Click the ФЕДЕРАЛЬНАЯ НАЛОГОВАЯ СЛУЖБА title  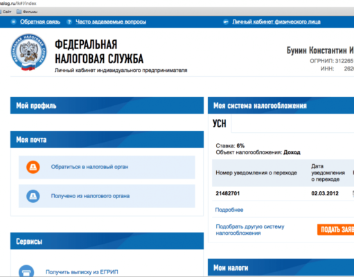coord(99,51)
